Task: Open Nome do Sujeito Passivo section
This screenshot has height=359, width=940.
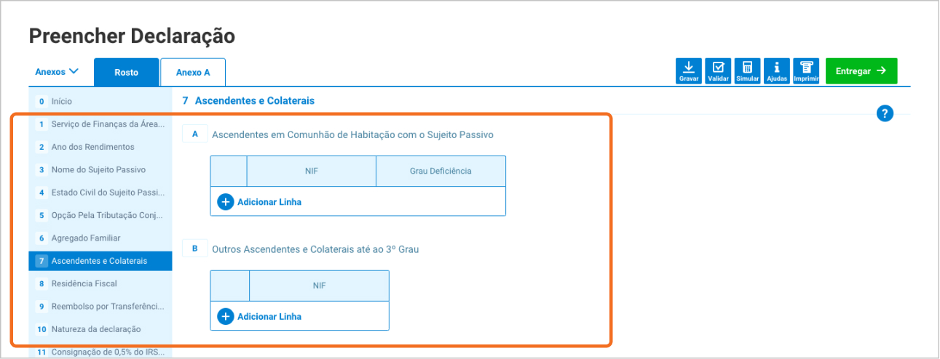Action: click(x=98, y=170)
